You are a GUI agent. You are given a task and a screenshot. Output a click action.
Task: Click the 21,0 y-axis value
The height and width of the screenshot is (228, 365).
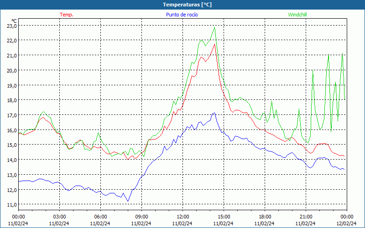pyautogui.click(x=12, y=55)
